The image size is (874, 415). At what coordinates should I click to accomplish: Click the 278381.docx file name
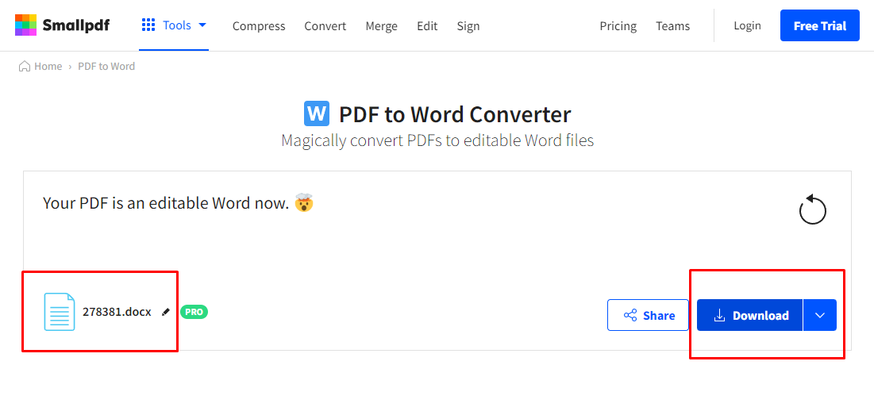[117, 312]
